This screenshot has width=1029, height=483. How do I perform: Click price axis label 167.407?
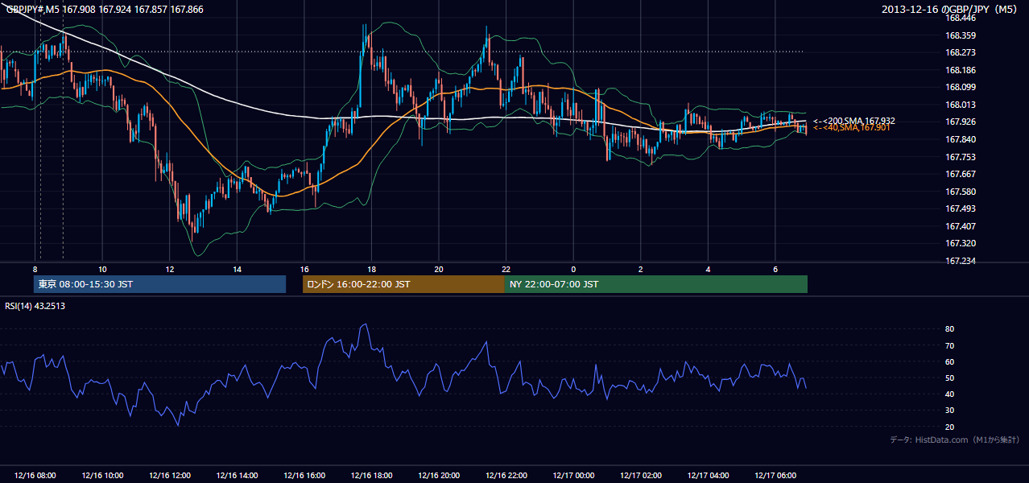[961, 226]
